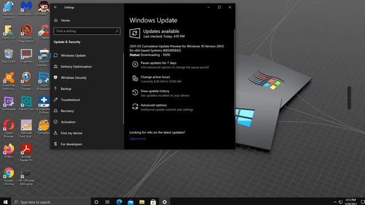Select SUPERAntiSpyware Free Edition icon
Image resolution: width=365 pixels, height=205 pixels.
(x=26, y=34)
